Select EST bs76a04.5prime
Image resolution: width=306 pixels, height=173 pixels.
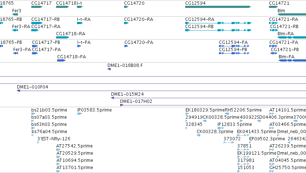coord(49,132)
